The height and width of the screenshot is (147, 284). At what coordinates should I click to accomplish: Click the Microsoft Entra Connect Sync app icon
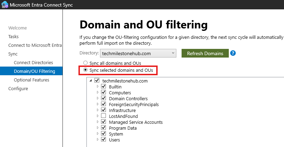tap(5, 5)
